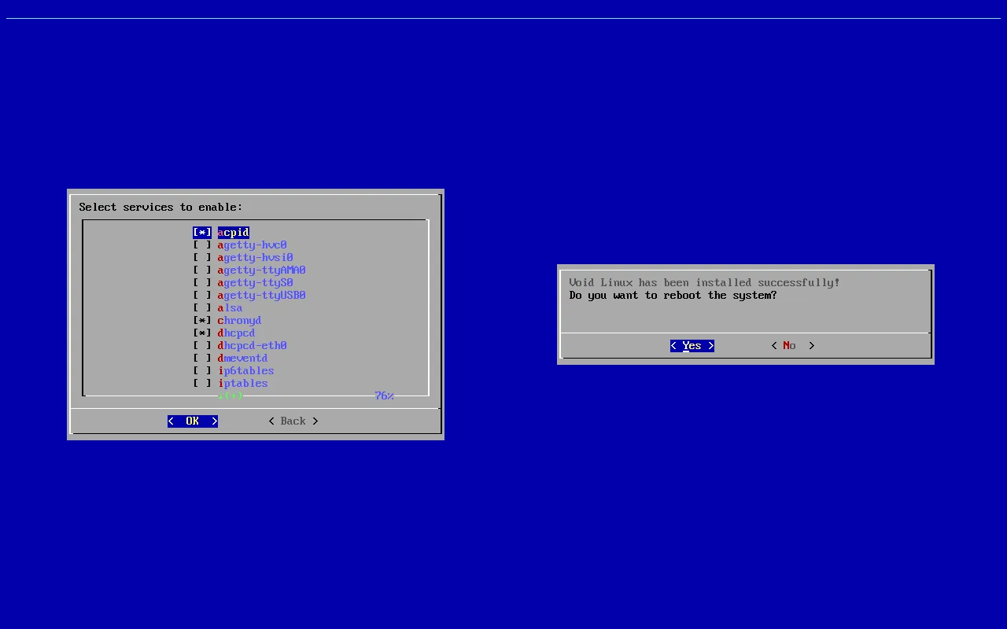Viewport: 1007px width, 629px height.
Task: Select the dhcpcd service name
Action: coord(237,333)
